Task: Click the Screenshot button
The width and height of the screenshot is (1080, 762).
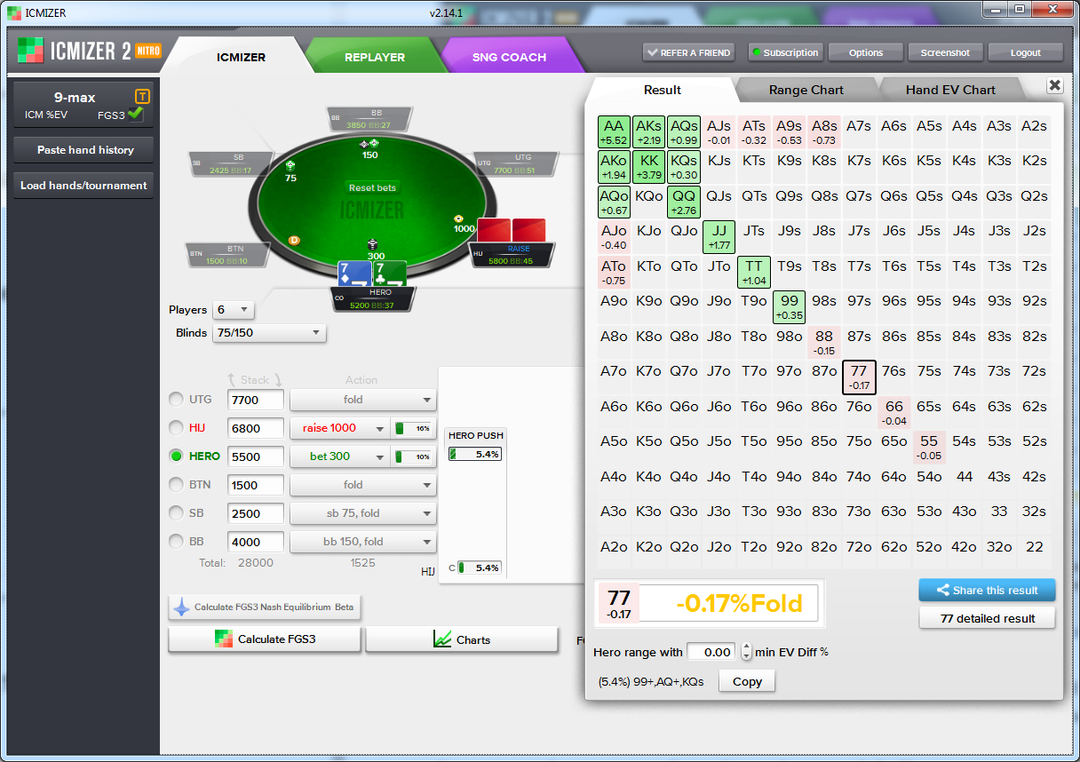Action: point(945,52)
